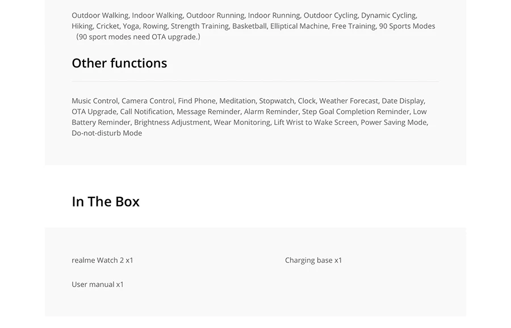Click the "Outdoor Walking" sport mode
This screenshot has width=511, height=328.
coord(100,15)
